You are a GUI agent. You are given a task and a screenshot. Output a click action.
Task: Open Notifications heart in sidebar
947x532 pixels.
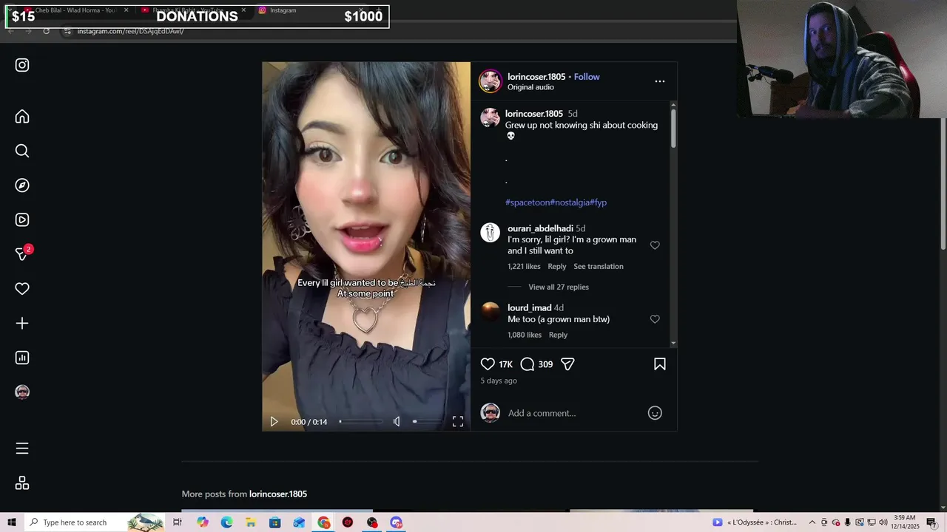pos(22,289)
